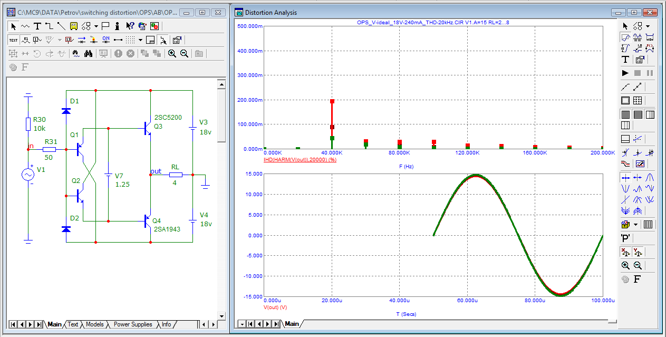Image resolution: width=666 pixels, height=337 pixels.
Task: Select the flag tool in schematic toolbar
Action: click(105, 26)
